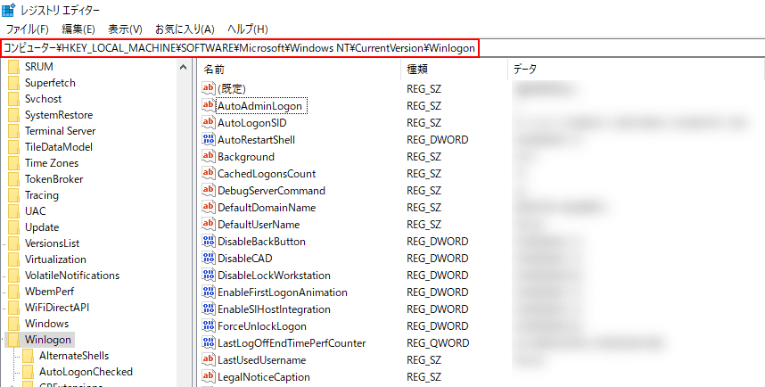The width and height of the screenshot is (765, 387).
Task: Select the Time Zones key
Action: (52, 163)
